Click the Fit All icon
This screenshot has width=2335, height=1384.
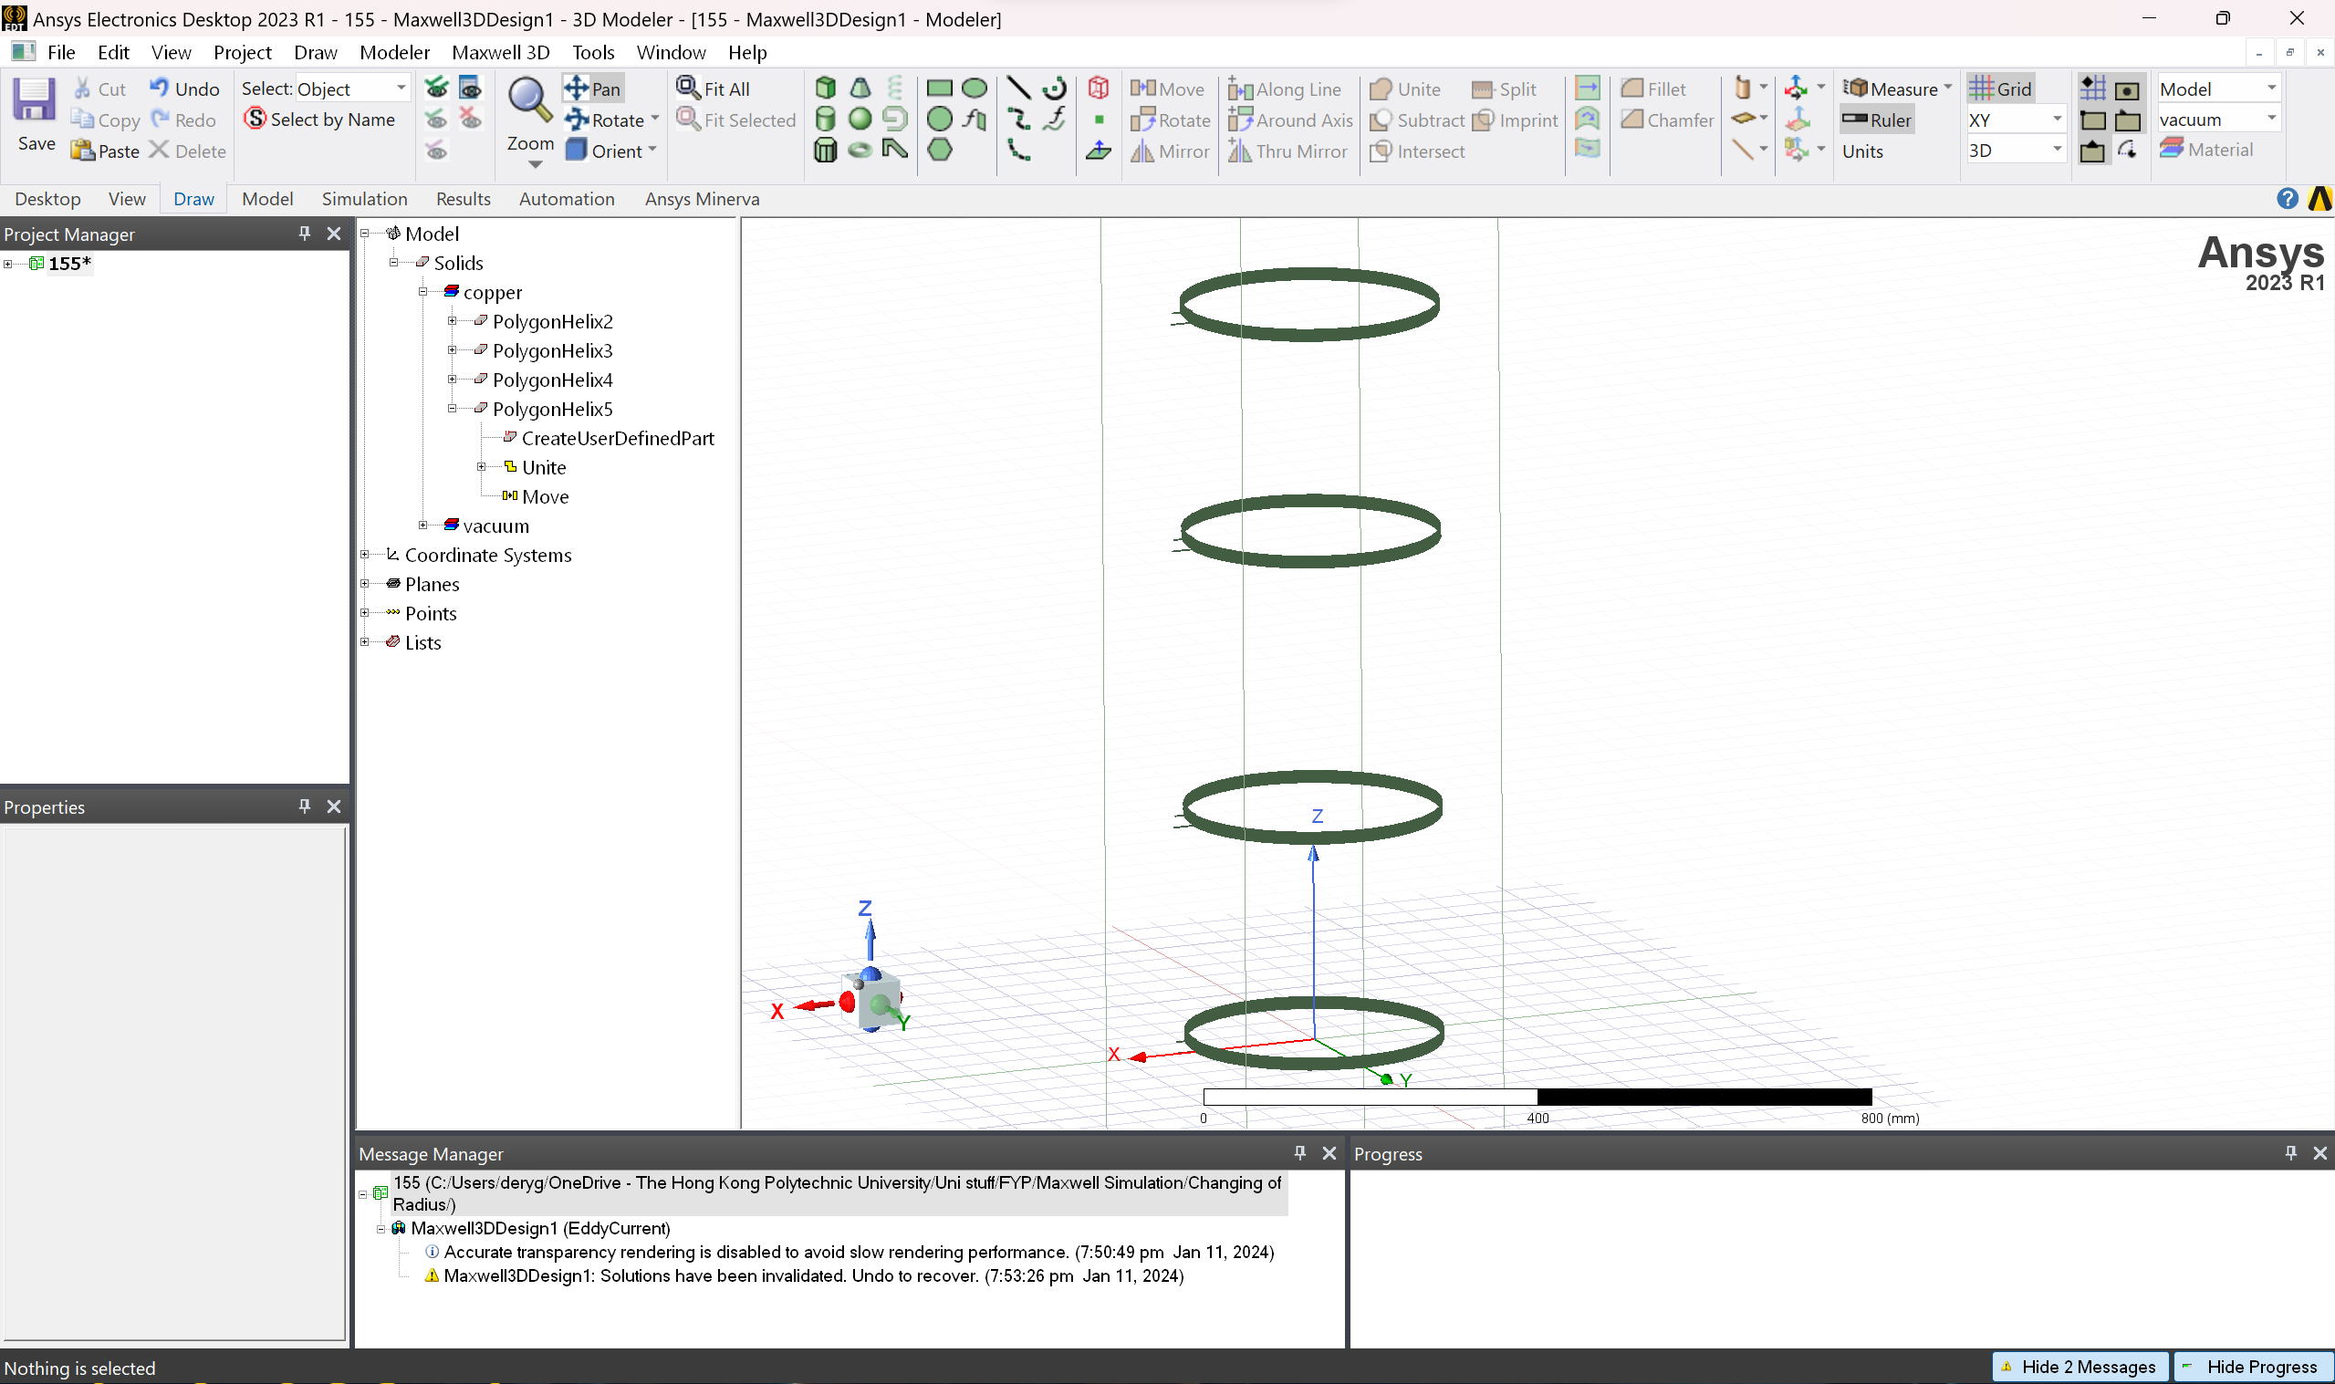(x=714, y=88)
